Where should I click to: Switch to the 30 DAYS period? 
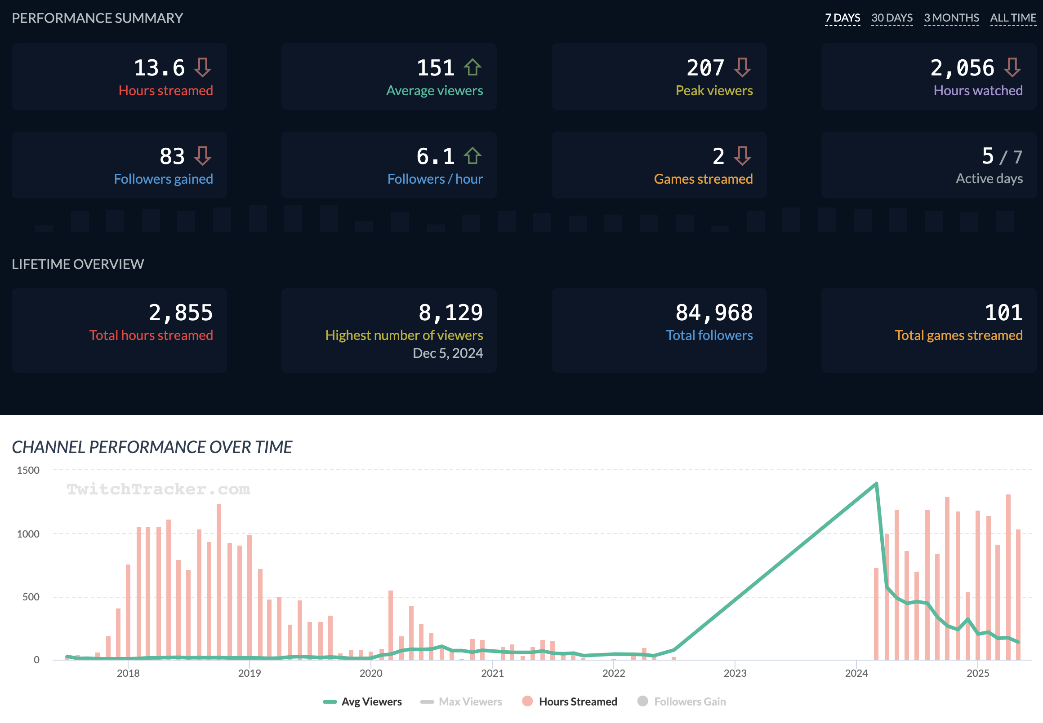pyautogui.click(x=891, y=18)
